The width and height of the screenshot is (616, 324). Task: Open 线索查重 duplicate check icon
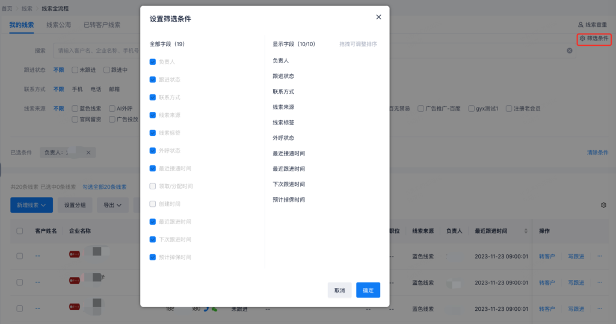point(581,25)
